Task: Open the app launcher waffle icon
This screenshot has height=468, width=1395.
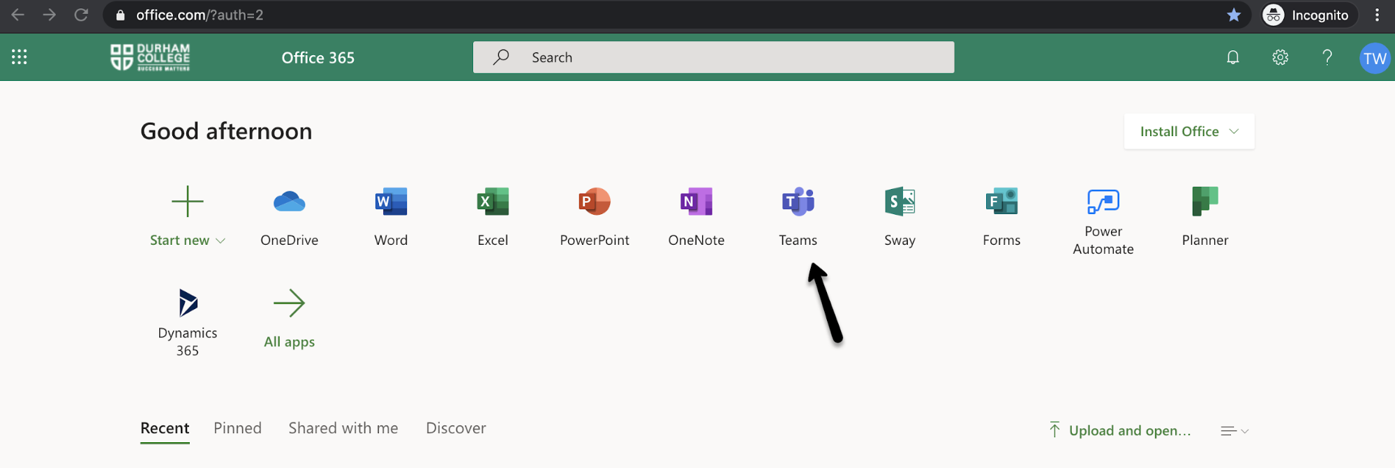Action: pos(20,57)
